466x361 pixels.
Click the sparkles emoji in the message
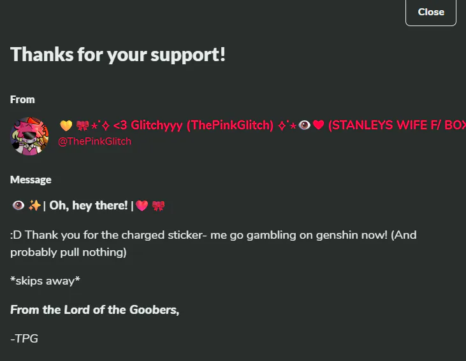(x=34, y=206)
